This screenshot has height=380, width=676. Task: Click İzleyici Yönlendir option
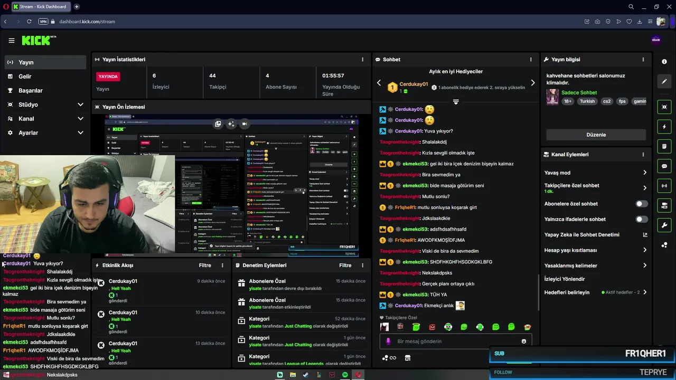[x=565, y=279]
